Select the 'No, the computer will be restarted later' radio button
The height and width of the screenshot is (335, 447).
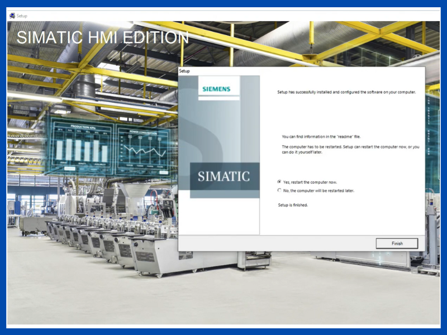point(279,190)
